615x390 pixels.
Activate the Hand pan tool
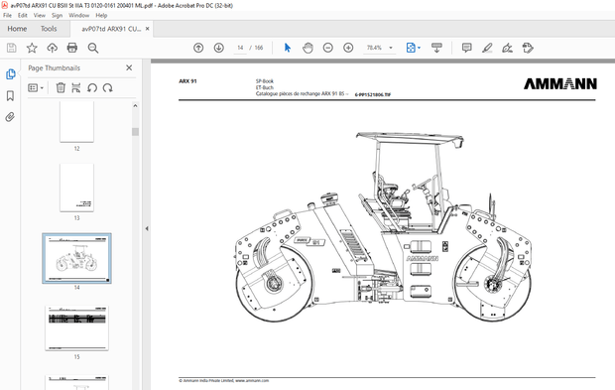307,48
